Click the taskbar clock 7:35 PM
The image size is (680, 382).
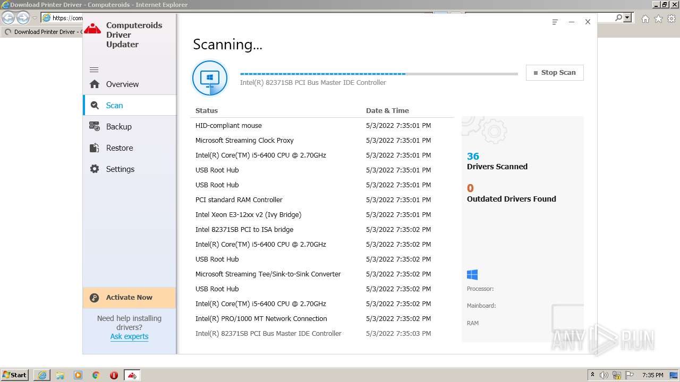click(652, 375)
